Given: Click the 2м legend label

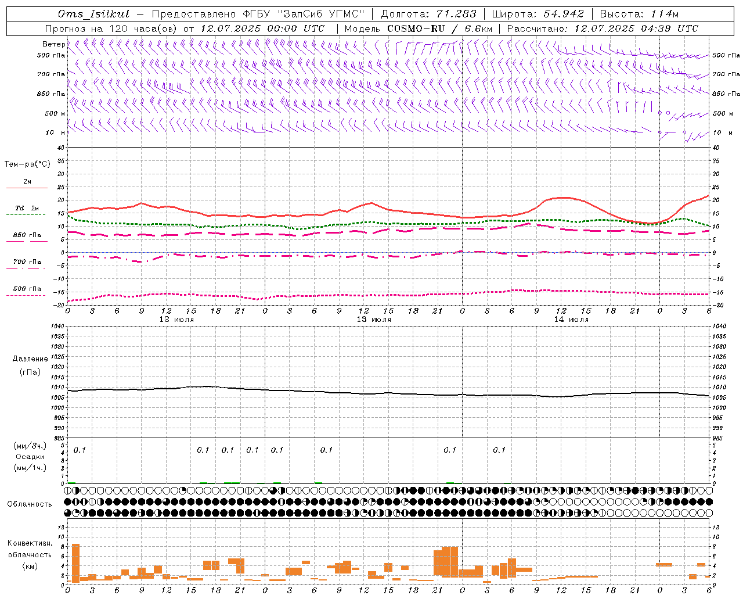Looking at the screenshot, I should click(27, 182).
